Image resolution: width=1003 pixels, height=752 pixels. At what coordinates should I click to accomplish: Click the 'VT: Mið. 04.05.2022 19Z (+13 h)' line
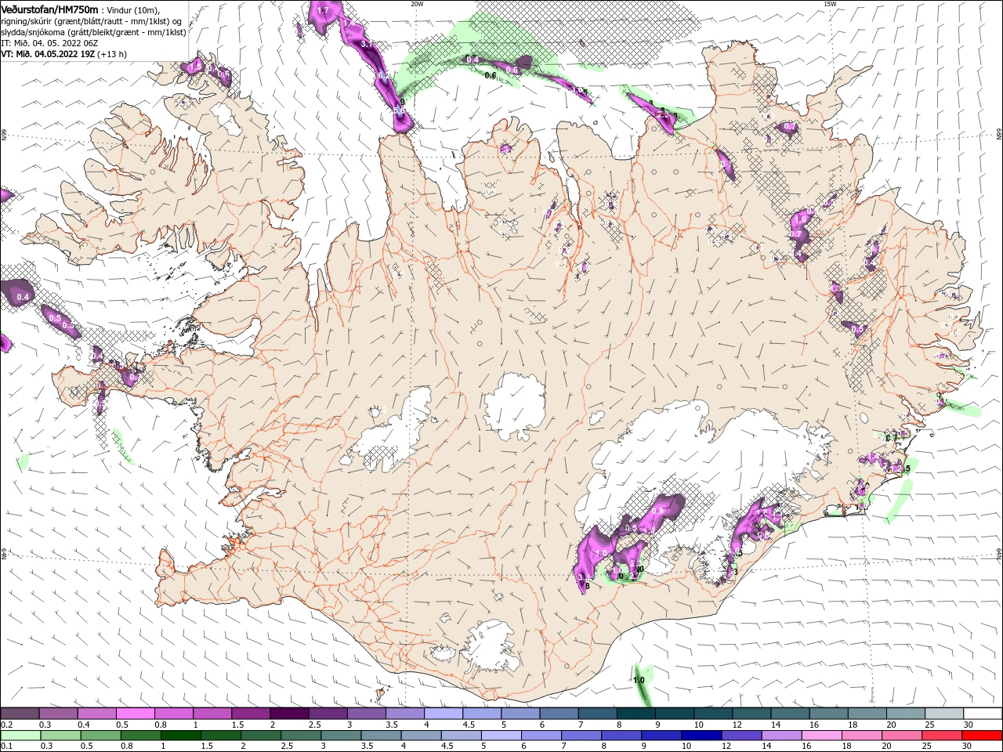coord(64,54)
